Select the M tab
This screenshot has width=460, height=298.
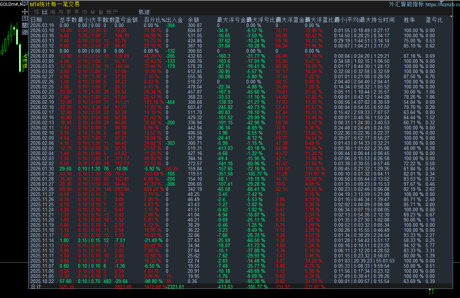[93, 12]
